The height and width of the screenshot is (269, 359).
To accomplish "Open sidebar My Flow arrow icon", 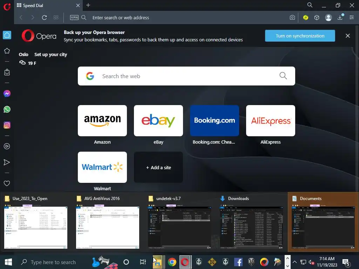I will click(7, 162).
